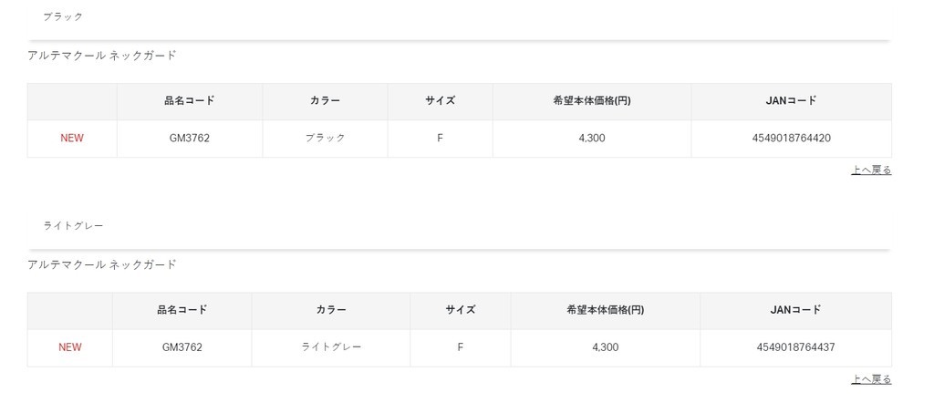
Task: Click the サイズ header in the second table
Action: [x=461, y=310]
